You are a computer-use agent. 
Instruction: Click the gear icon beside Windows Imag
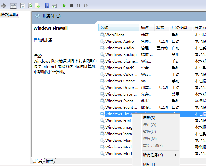click(102, 127)
